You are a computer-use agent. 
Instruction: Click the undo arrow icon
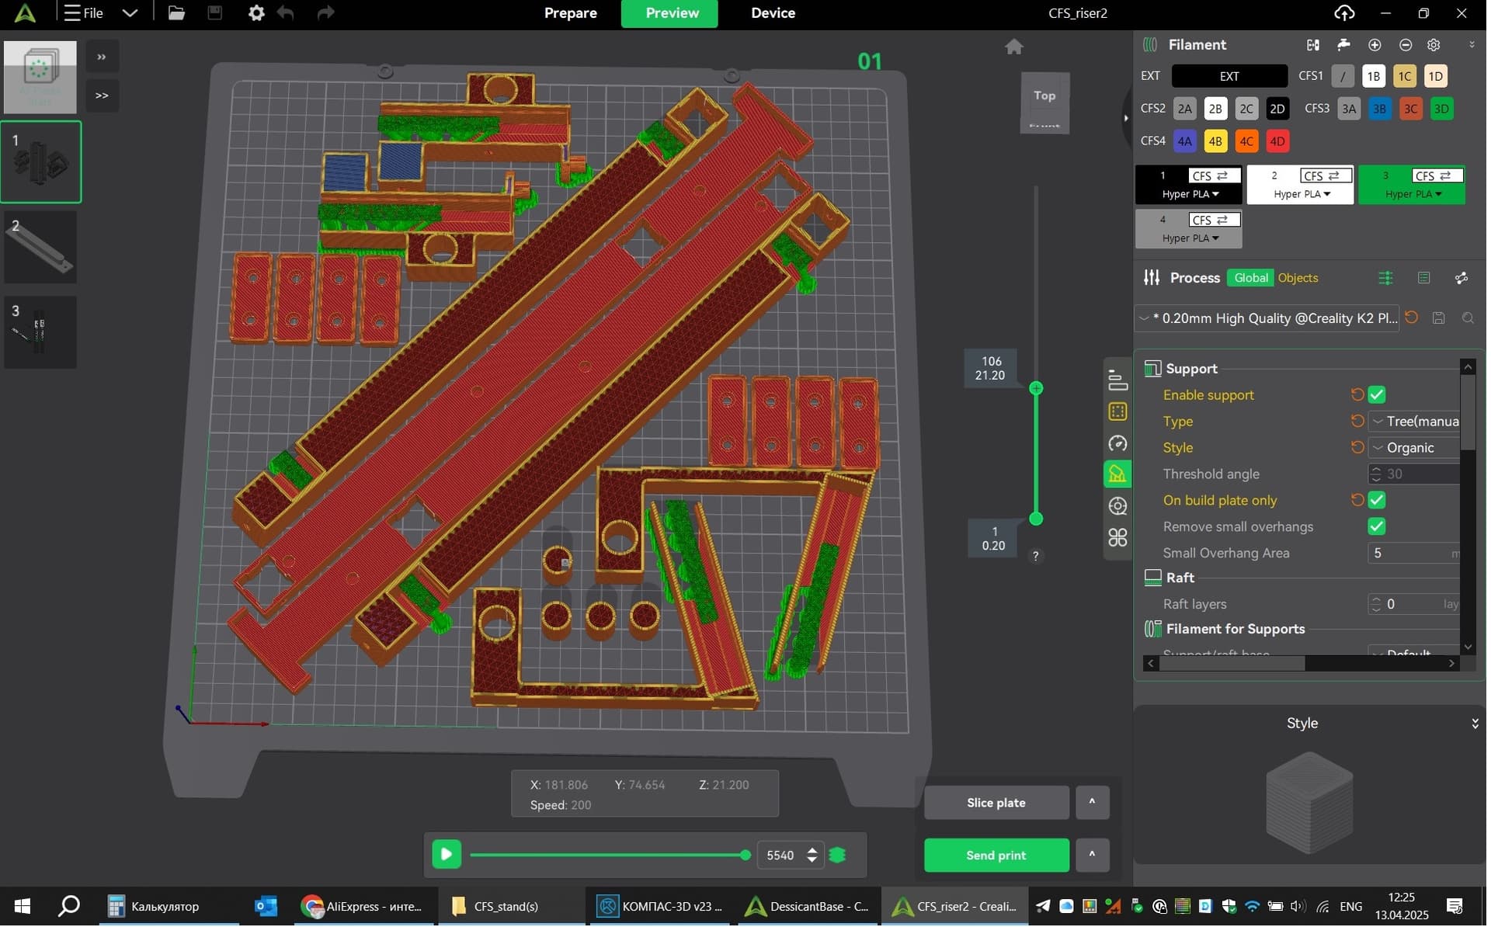pos(286,13)
